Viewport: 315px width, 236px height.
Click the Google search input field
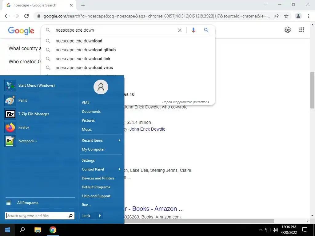(115, 30)
